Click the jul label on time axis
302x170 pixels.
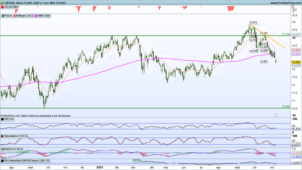[x=201, y=167]
